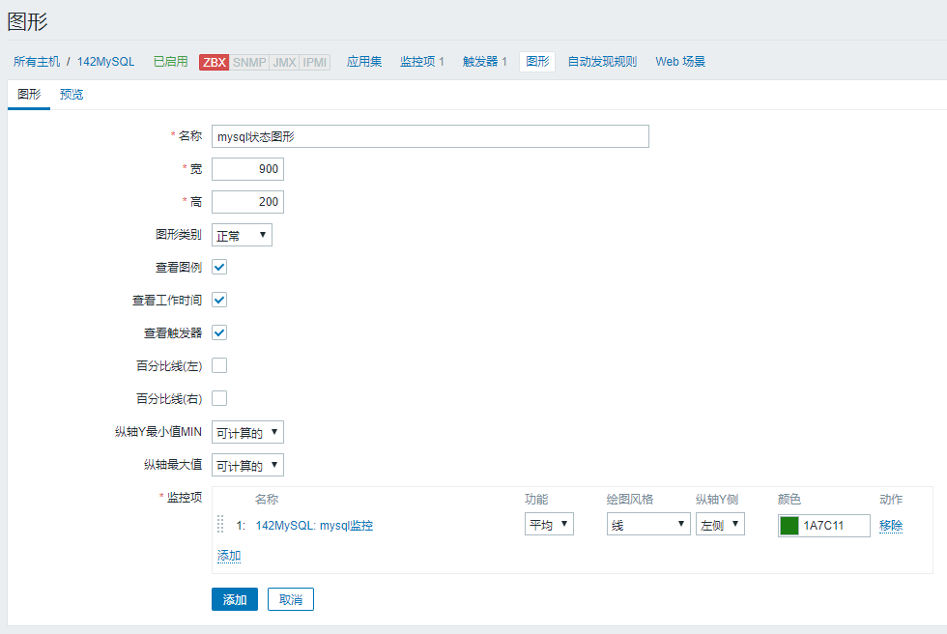Screen dimensions: 947x634
Task: Click the 所有主机 breadcrumb link
Action: (37, 62)
